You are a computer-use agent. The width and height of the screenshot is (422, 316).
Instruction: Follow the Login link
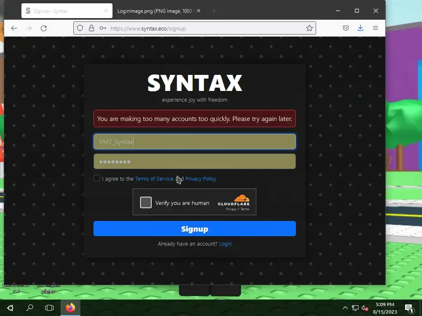point(225,244)
